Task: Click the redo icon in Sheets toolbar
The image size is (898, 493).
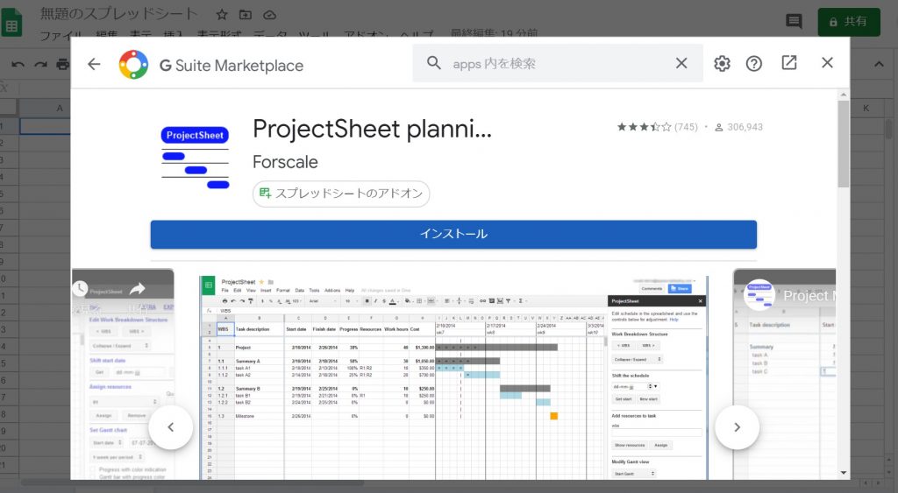Action: (x=40, y=64)
